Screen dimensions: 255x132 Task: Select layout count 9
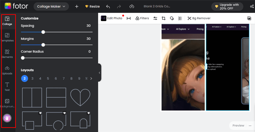[79, 79]
